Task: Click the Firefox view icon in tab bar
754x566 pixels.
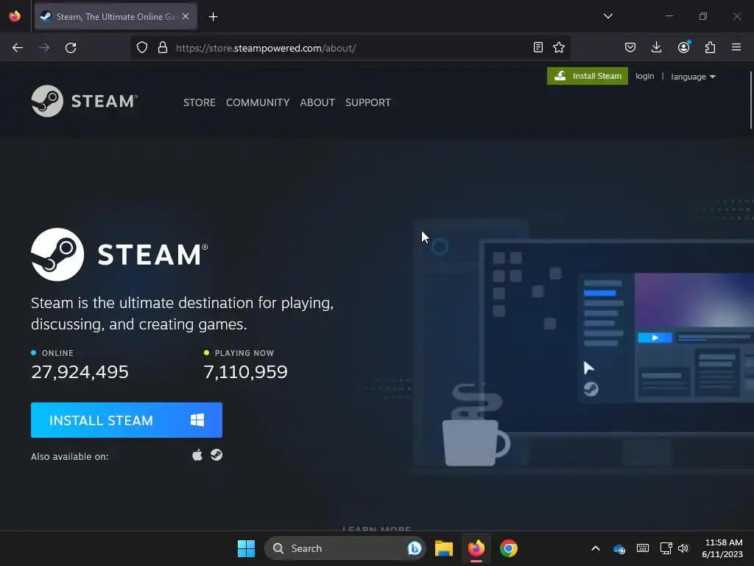Action: tap(15, 16)
